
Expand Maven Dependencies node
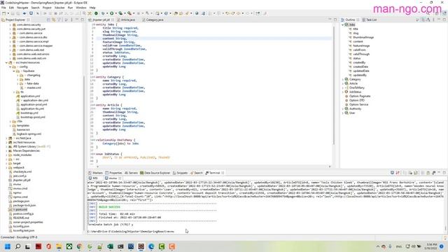(6, 151)
